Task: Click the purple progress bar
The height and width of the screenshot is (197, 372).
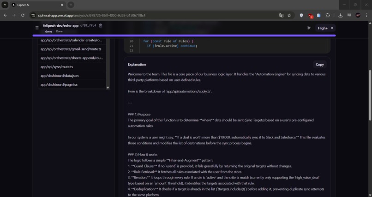Action: (184, 35)
